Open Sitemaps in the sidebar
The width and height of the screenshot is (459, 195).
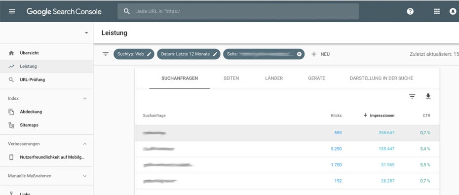pyautogui.click(x=46, y=125)
